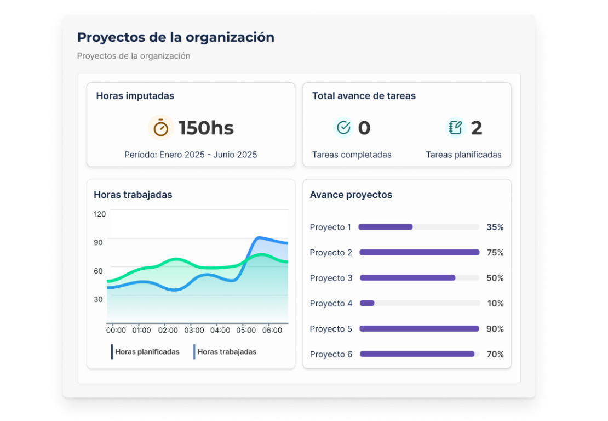This screenshot has height=421, width=608.
Task: Click the stopwatch icon beside 150hs
Action: pyautogui.click(x=160, y=128)
